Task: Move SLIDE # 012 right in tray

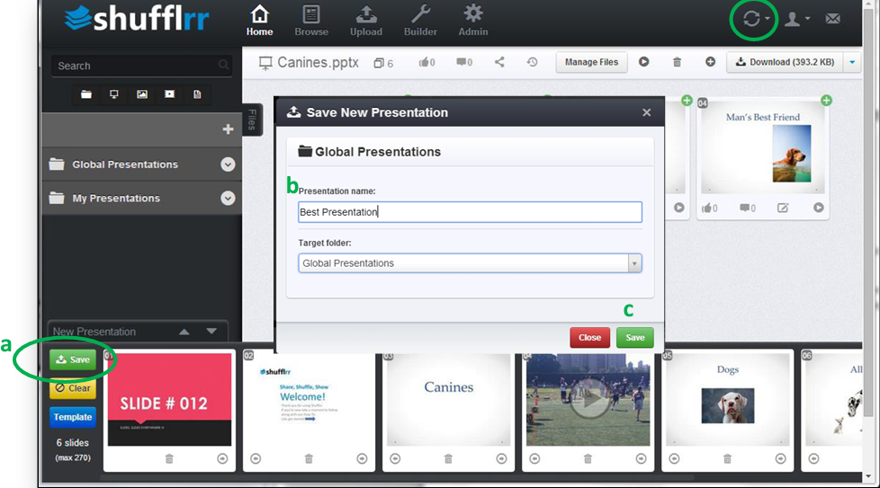Action: coord(222,459)
